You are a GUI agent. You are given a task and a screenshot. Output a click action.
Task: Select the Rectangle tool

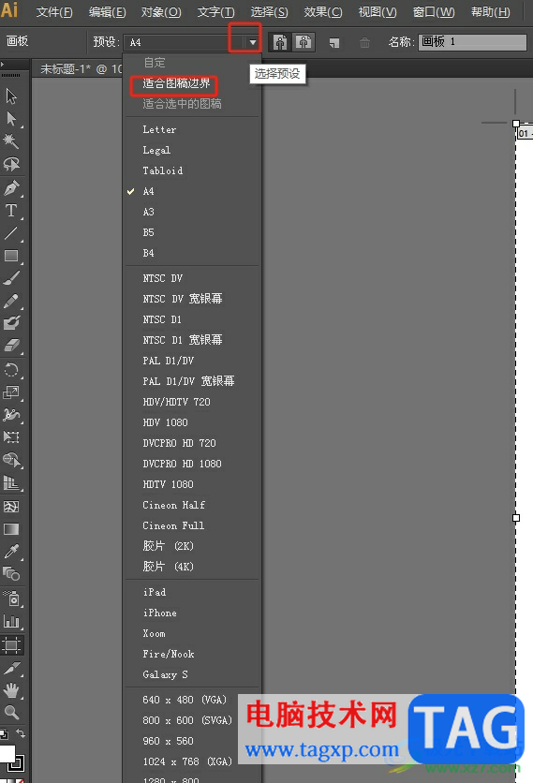point(11,256)
